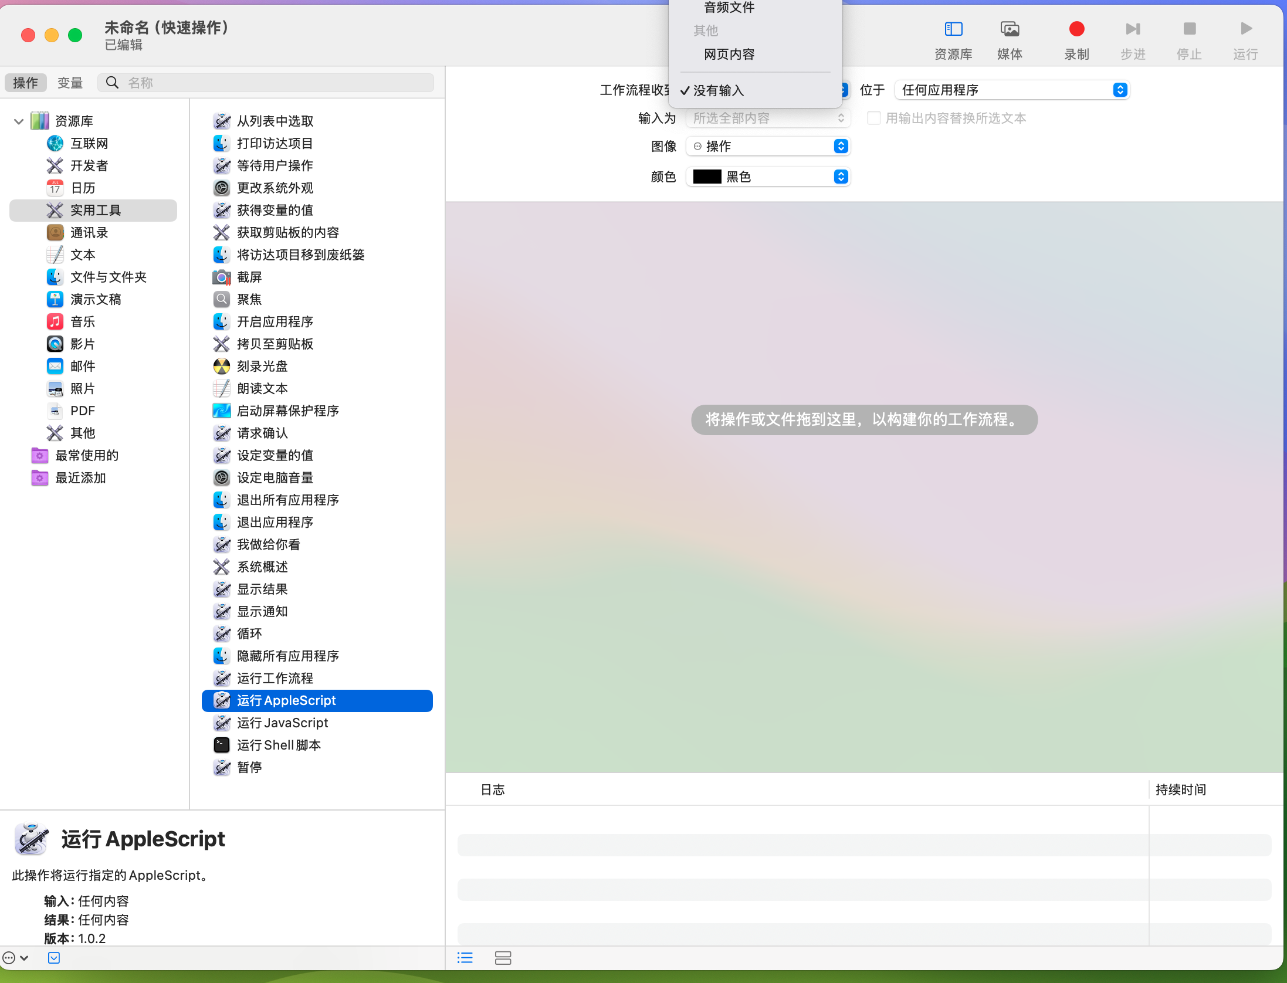Screen dimensions: 1287x983
Task: Open the 所选全部内容 dropdown
Action: pyautogui.click(x=768, y=118)
